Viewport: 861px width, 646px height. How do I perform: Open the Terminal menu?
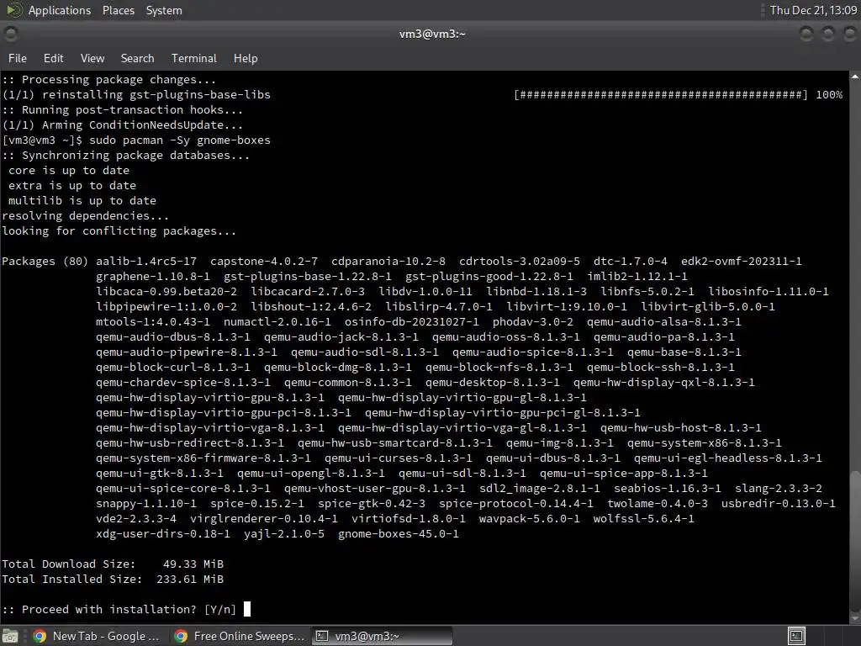[194, 58]
